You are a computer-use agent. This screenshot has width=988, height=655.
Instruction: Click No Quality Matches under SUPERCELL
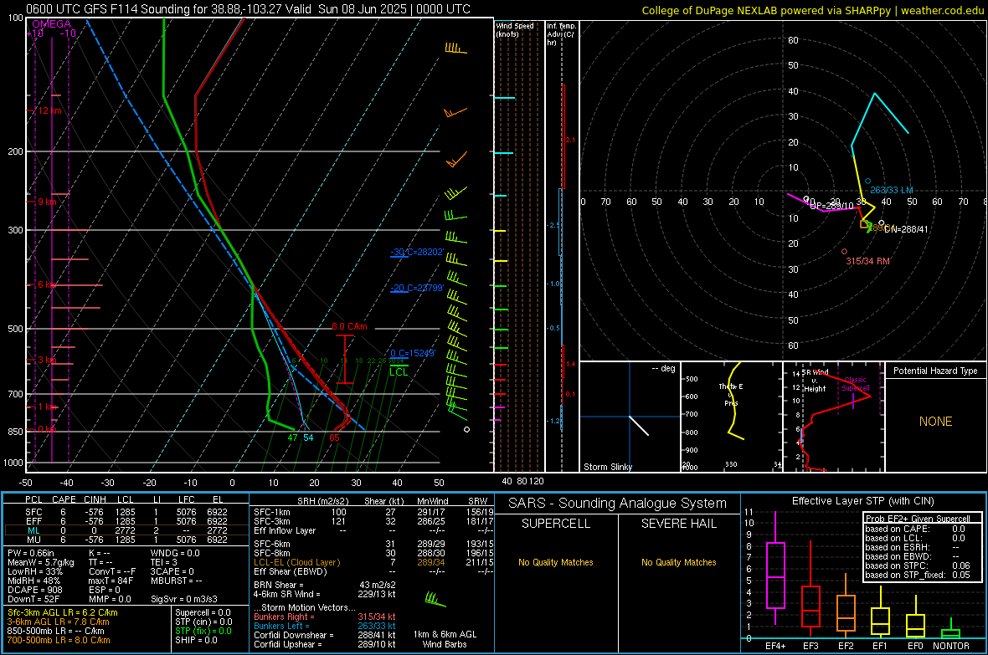(556, 562)
